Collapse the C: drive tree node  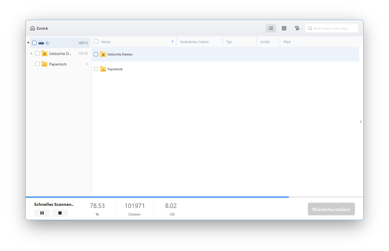[x=28, y=43]
